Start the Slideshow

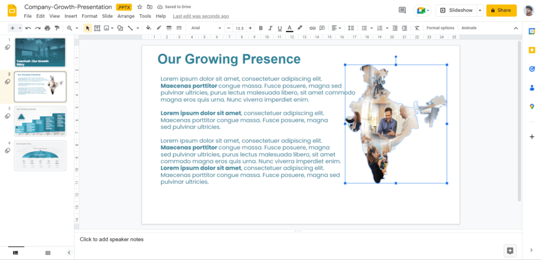pyautogui.click(x=456, y=11)
